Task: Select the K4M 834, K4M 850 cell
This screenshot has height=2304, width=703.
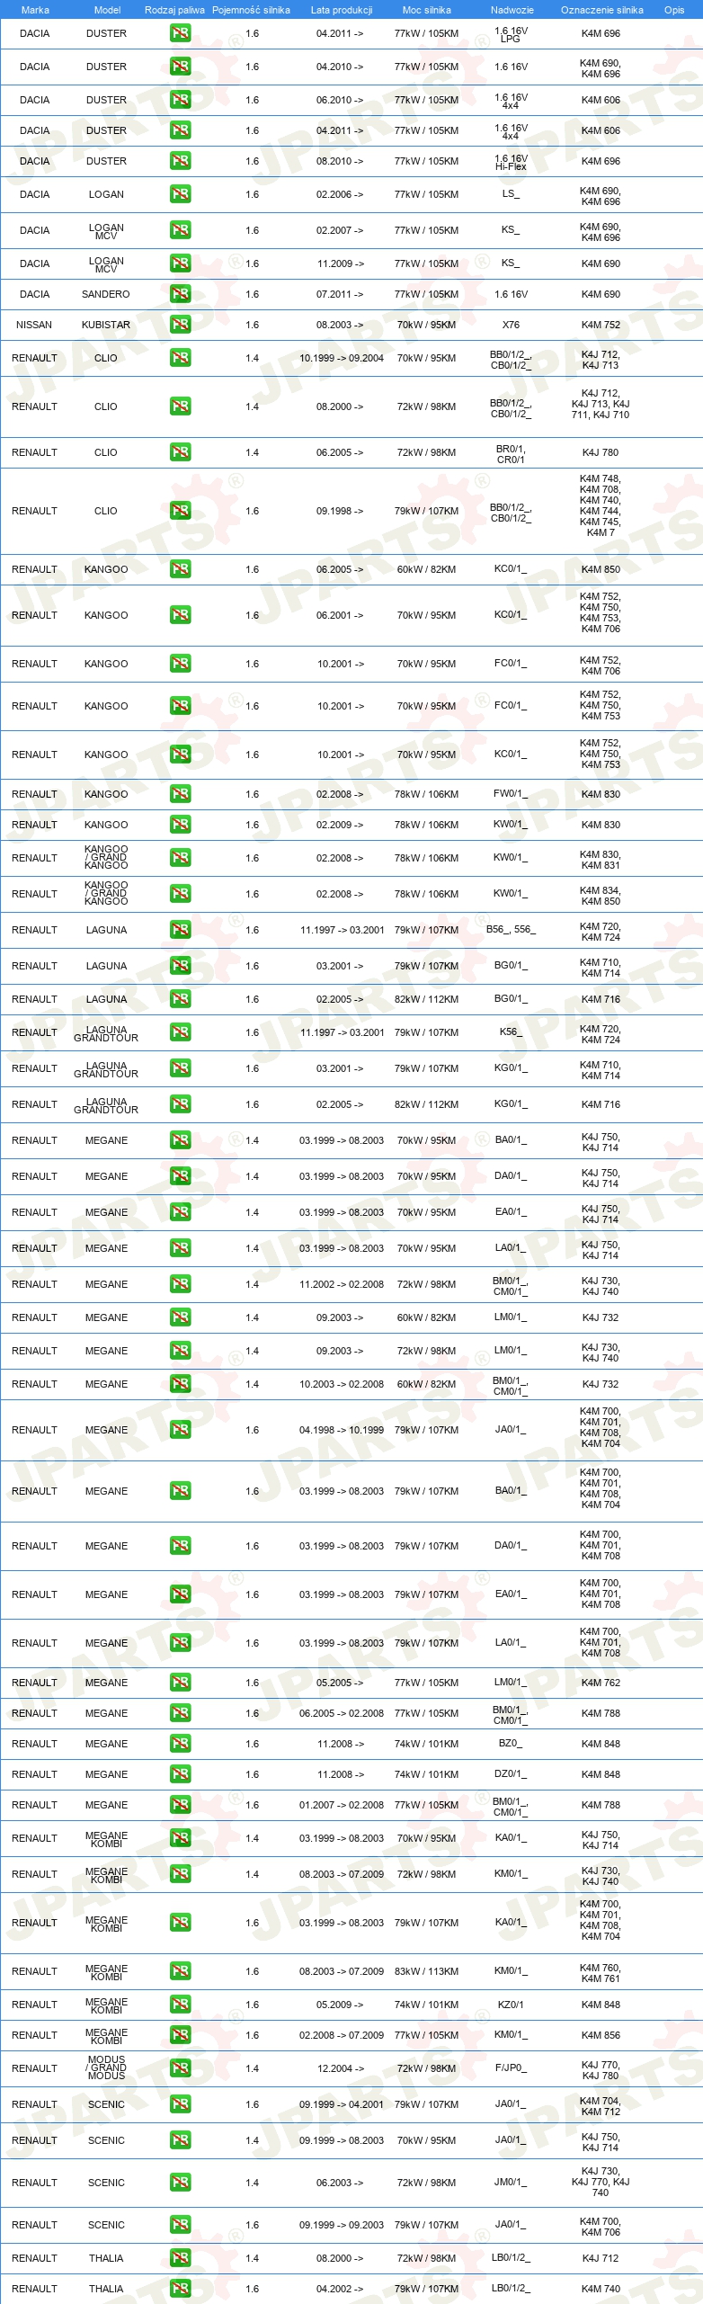Action: coord(601,894)
